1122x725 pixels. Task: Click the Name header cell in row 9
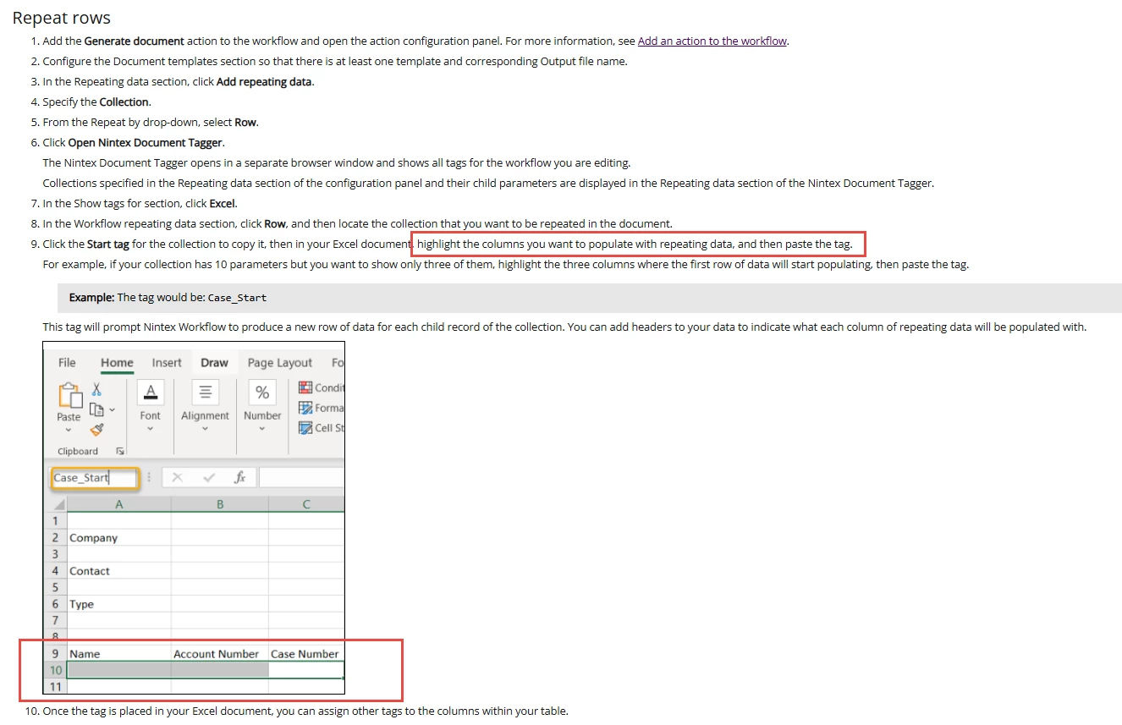[x=118, y=654]
